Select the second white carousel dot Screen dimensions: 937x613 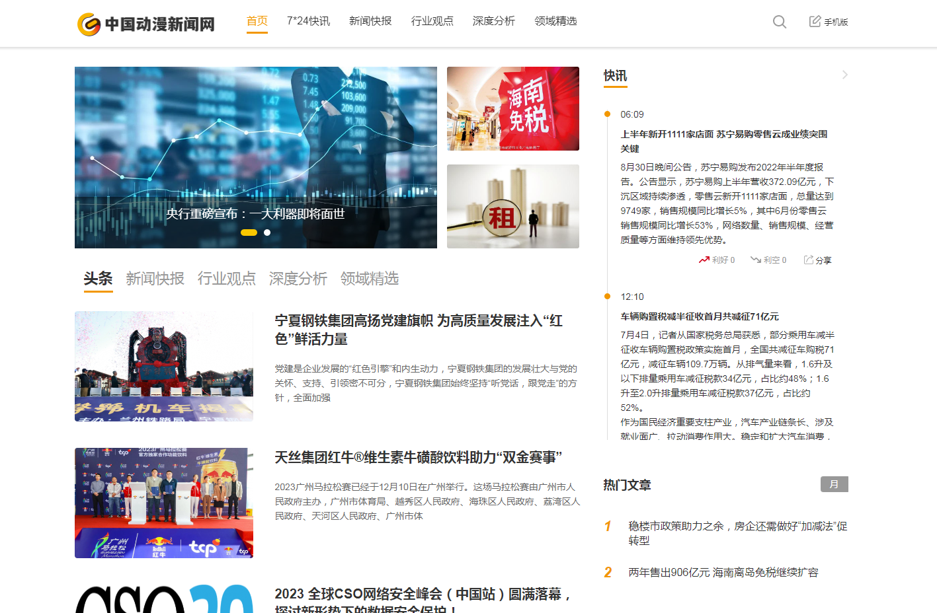[267, 233]
